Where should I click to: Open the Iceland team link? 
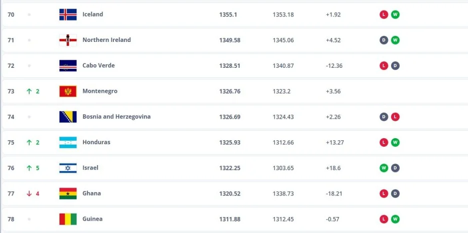coord(92,14)
